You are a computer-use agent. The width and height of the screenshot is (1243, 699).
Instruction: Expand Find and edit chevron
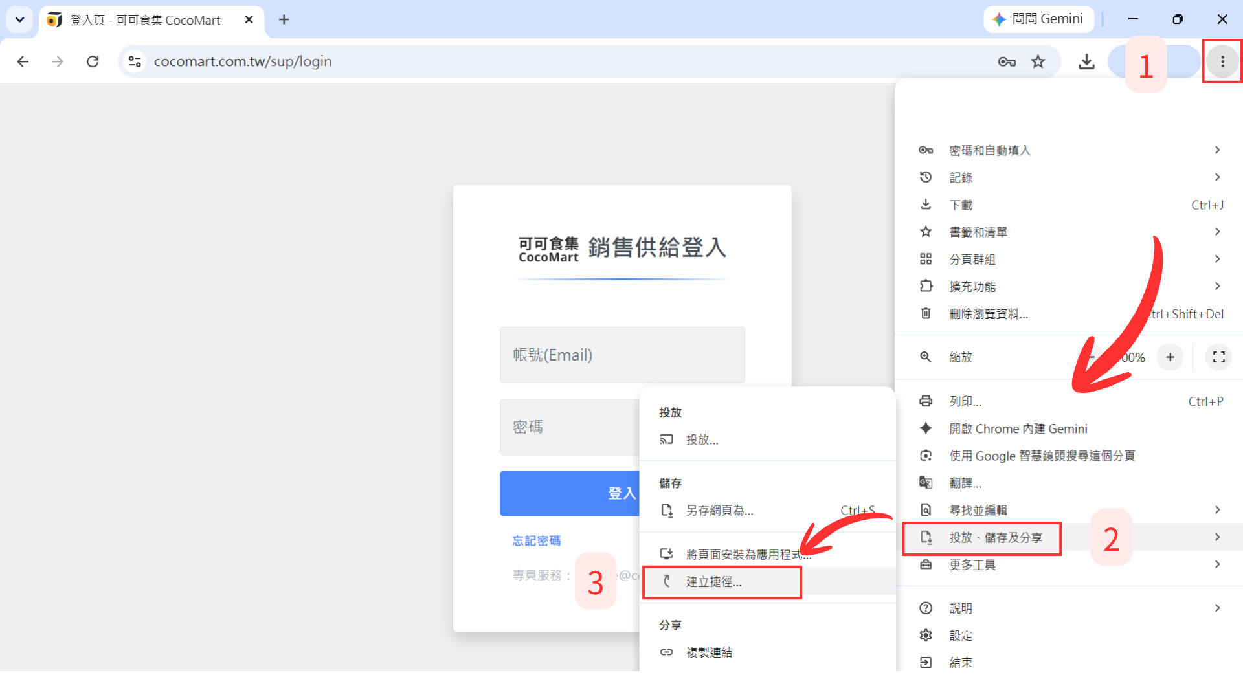point(1217,510)
